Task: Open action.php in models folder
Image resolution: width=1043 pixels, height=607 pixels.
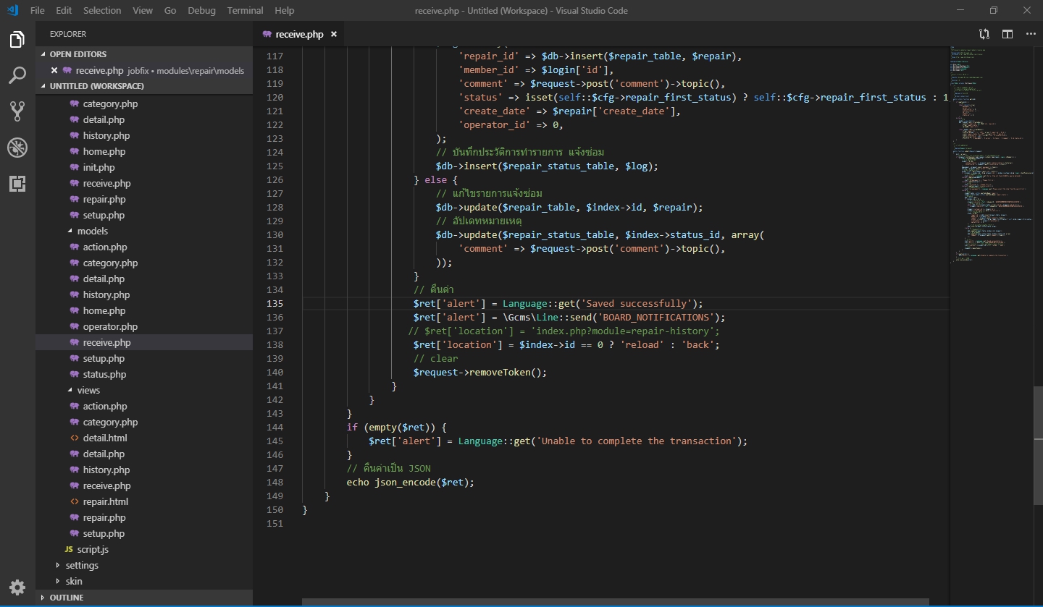Action: point(144,247)
